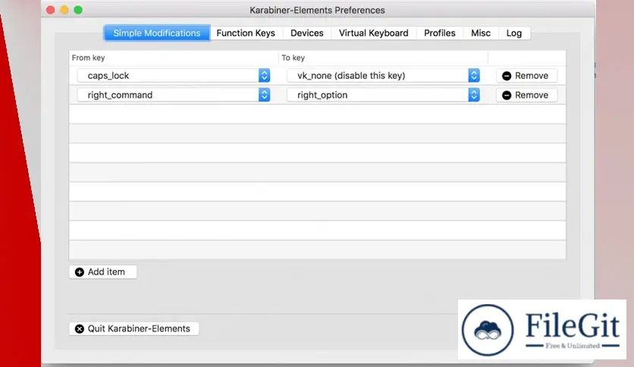This screenshot has height=367, width=634.
Task: Maximize the window with the green button
Action: pyautogui.click(x=78, y=10)
